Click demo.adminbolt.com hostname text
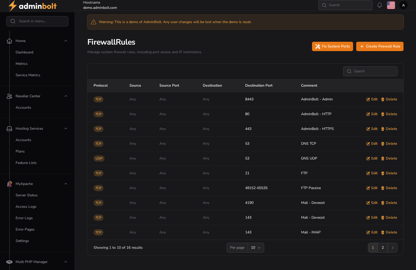Viewport: 416px width, 270px height. (x=100, y=8)
